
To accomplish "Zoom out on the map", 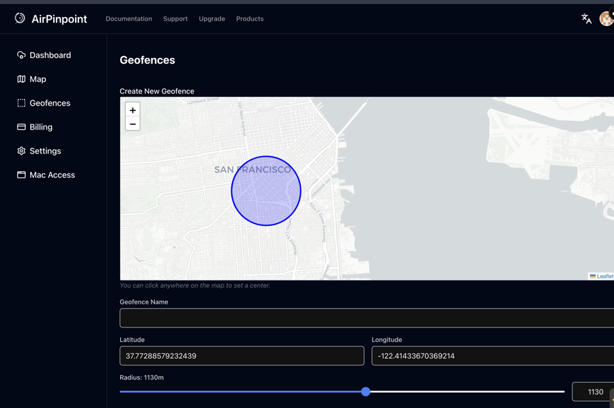I will click(x=132, y=124).
